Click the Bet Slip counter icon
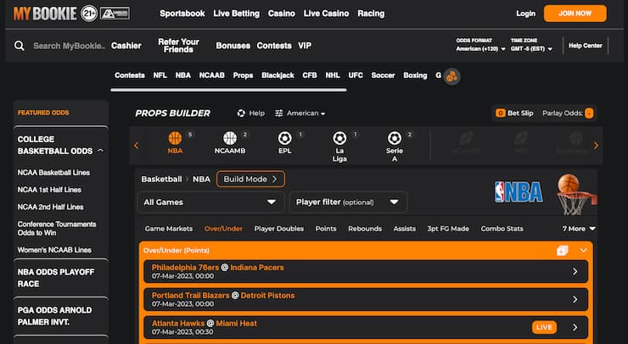 point(500,114)
